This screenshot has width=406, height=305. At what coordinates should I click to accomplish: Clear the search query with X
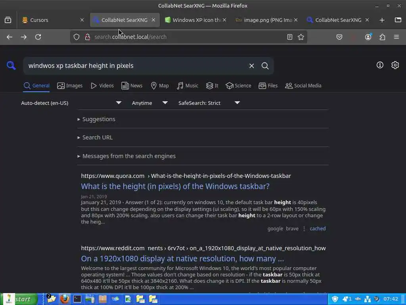click(x=251, y=66)
